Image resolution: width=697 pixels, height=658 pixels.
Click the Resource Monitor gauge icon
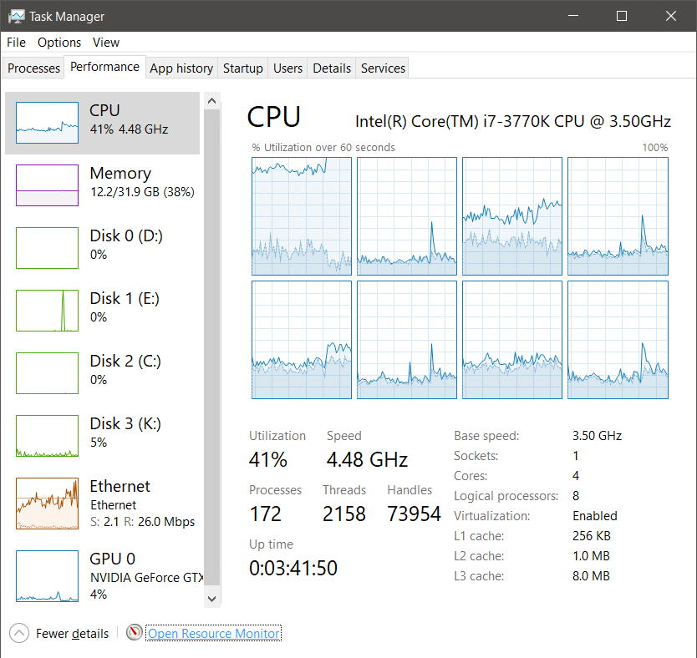click(x=135, y=632)
